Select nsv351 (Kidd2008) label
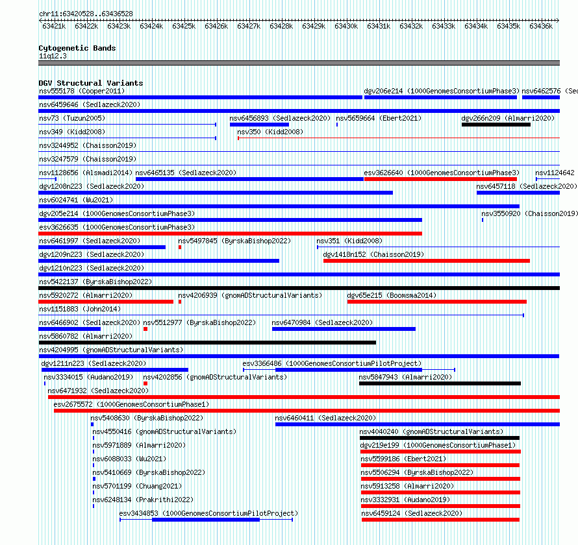The image size is (578, 545). click(349, 241)
